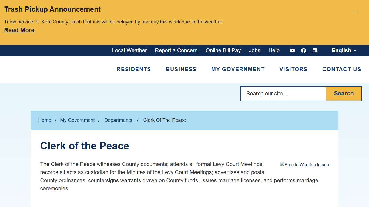Screen dimensions: 369x207
Task: Open Departments from the breadcrumb trail
Action: 118,120
